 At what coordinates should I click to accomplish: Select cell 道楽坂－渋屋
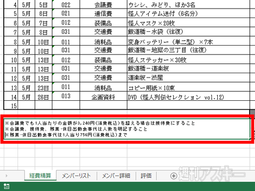[x=189, y=78]
